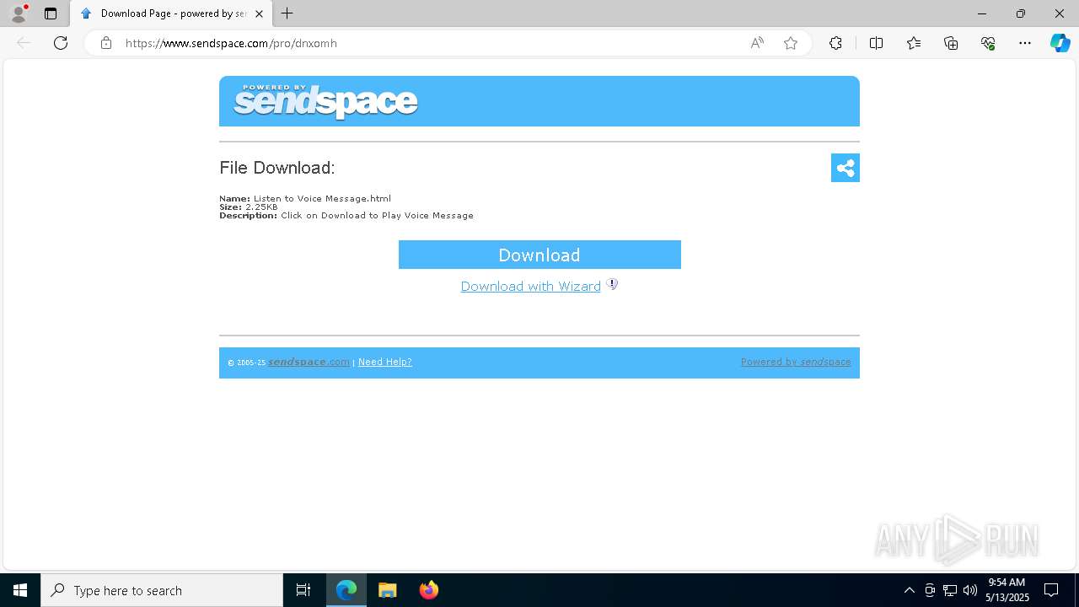This screenshot has width=1079, height=607.
Task: Open the Extensions puzzle icon
Action: coord(835,43)
